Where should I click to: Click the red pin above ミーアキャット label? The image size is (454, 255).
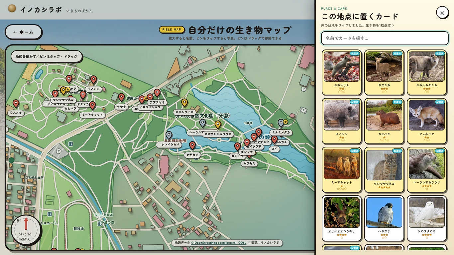pos(92,106)
